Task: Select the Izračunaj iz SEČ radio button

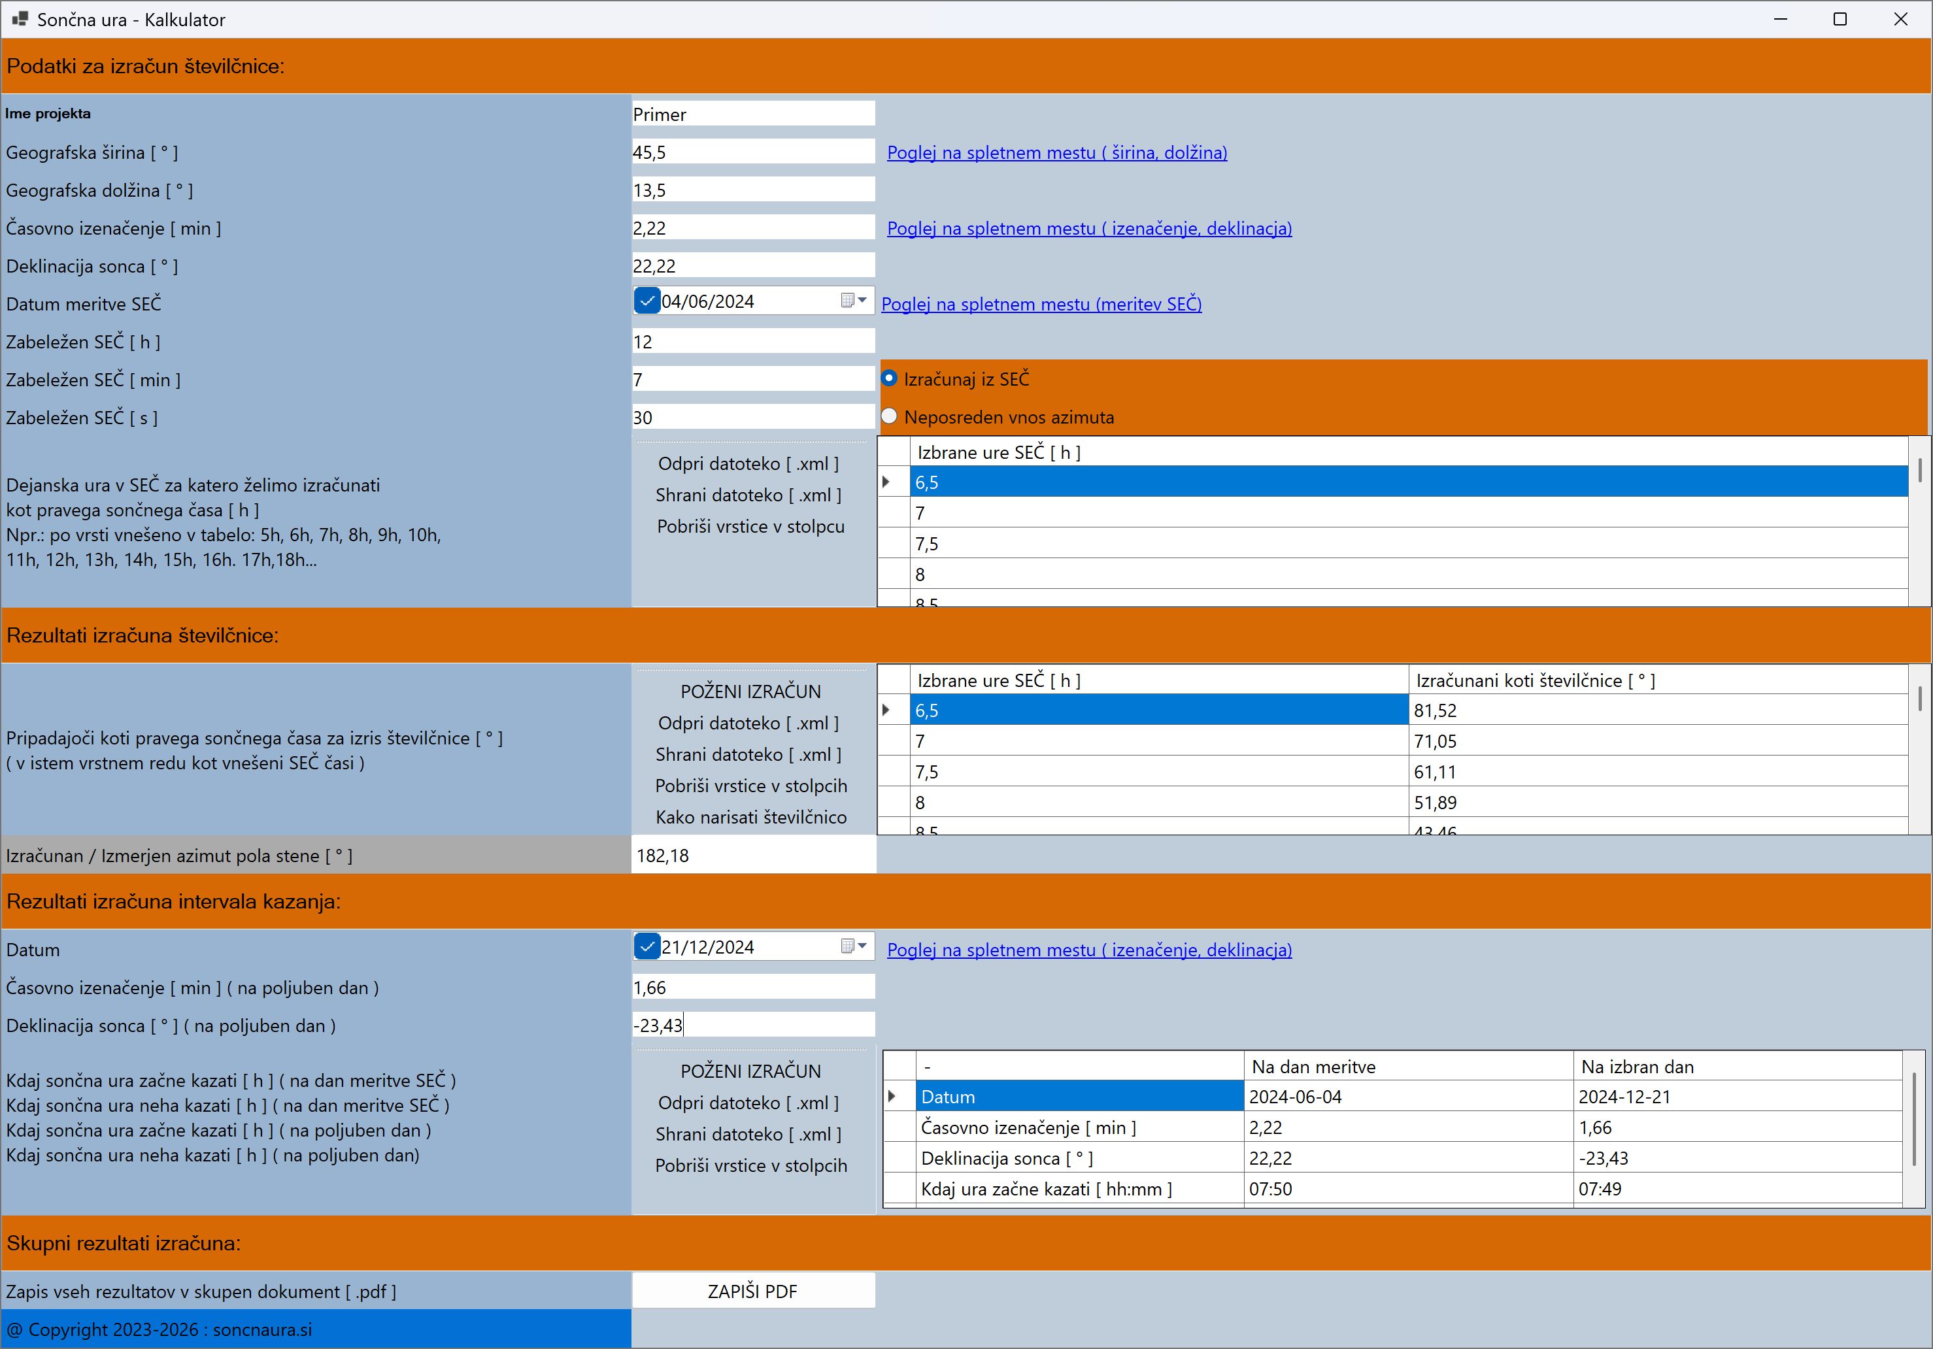Action: tap(889, 378)
